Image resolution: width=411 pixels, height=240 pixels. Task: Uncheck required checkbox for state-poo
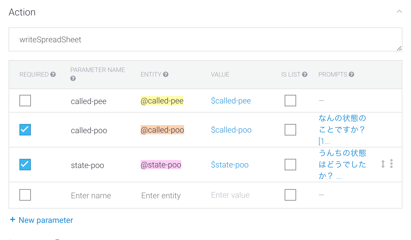tap(25, 165)
